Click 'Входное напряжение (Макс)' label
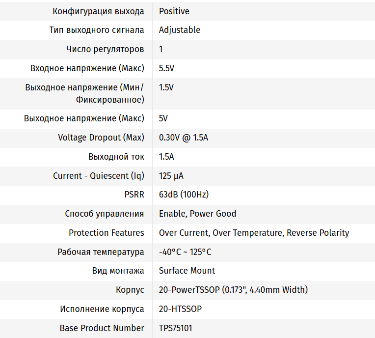Screen dimensions: 375x338 tap(87, 68)
